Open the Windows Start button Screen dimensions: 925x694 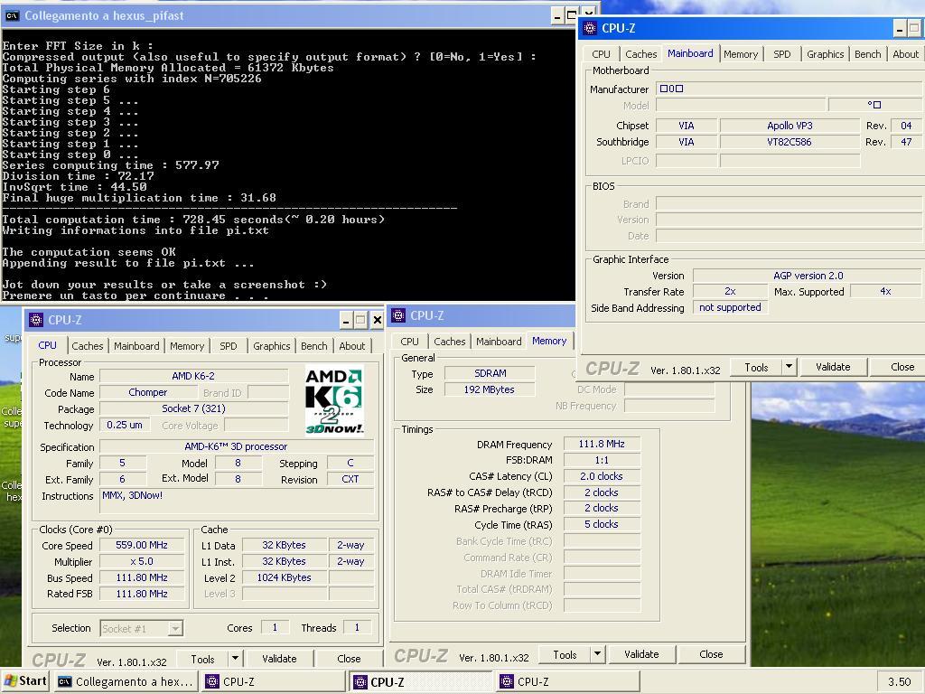(x=25, y=681)
